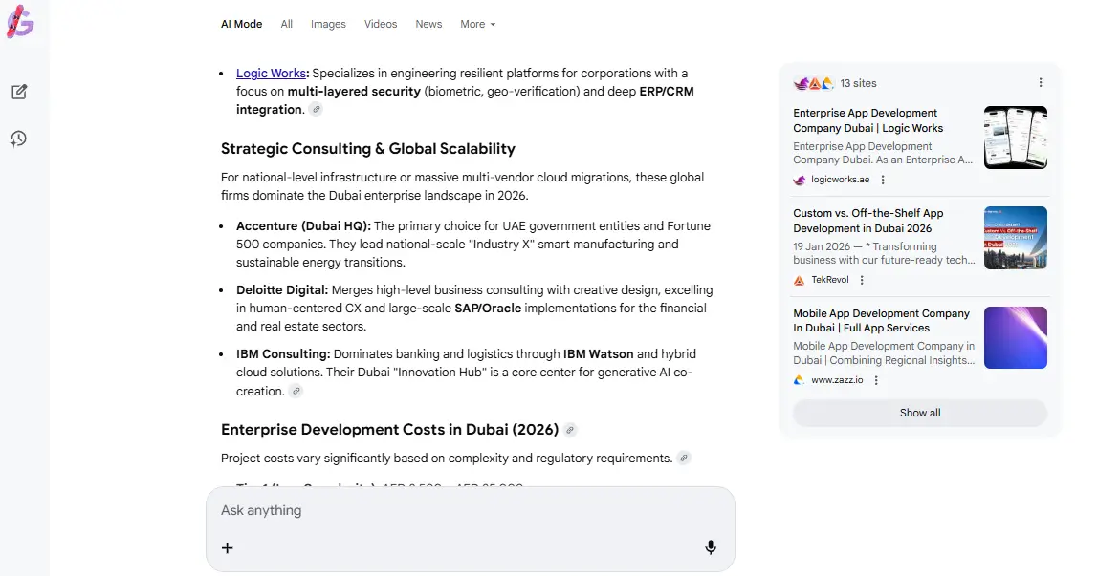Open Custom vs. Off-the-Shelf App Development article
Screen dimensions: 1098x576
point(867,221)
